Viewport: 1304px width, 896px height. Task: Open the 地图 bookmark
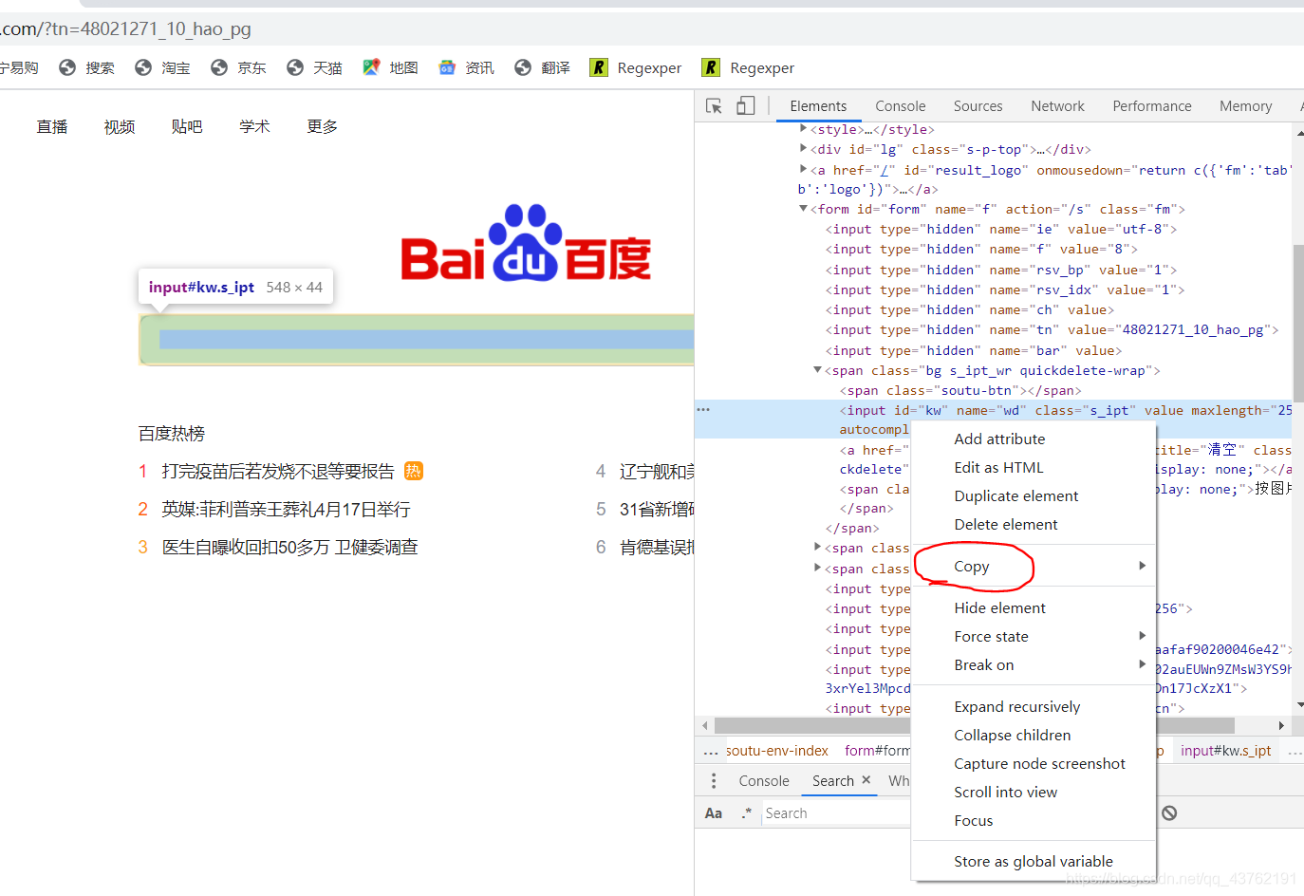pos(391,67)
